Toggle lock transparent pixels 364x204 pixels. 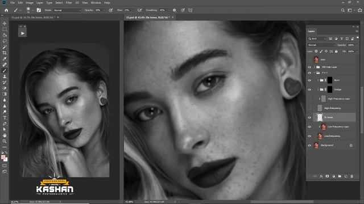tap(316, 52)
